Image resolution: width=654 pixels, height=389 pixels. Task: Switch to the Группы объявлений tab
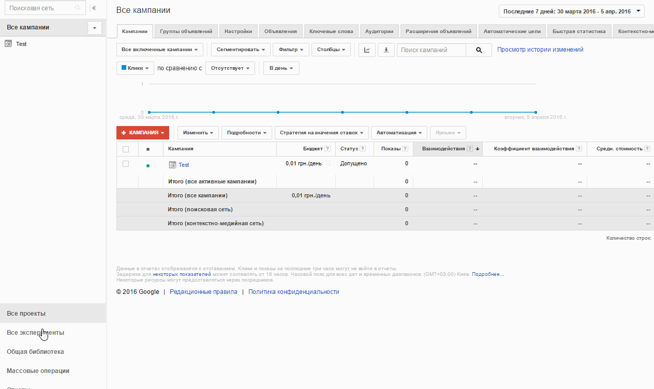tap(186, 32)
